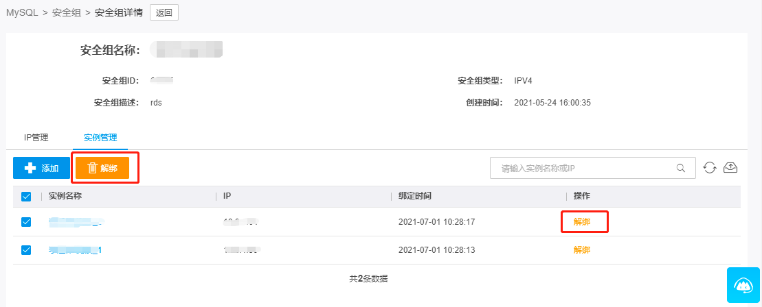Click the blue 添加 button

tap(41, 168)
